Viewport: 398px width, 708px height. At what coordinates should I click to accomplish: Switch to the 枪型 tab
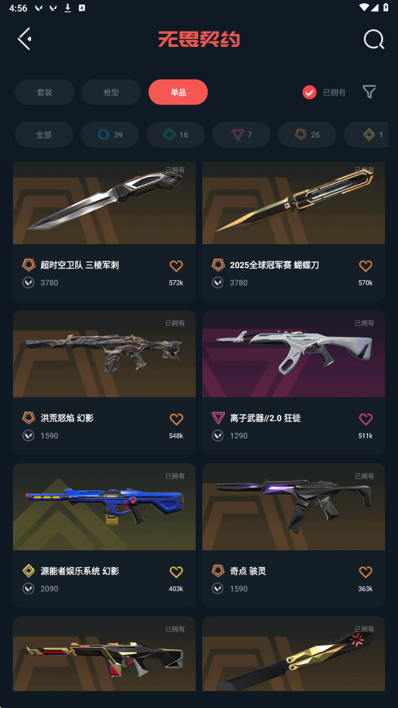[x=111, y=92]
